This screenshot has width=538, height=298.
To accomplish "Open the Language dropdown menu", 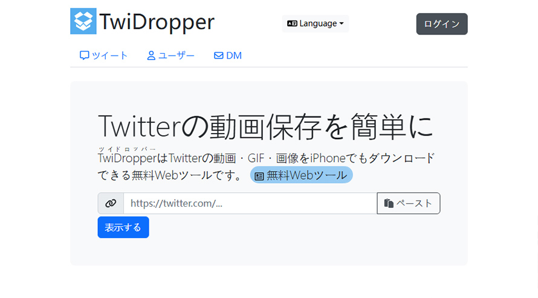I will tap(316, 24).
